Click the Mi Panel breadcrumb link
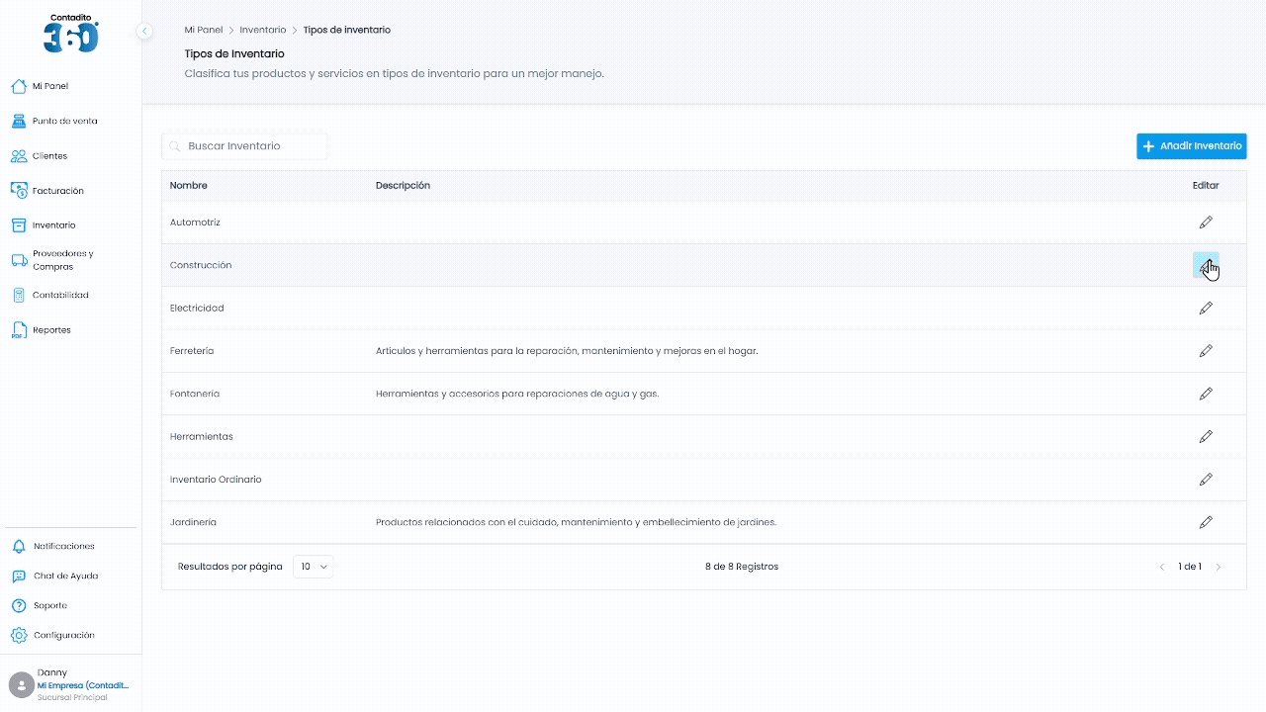This screenshot has width=1266, height=712. pos(204,31)
